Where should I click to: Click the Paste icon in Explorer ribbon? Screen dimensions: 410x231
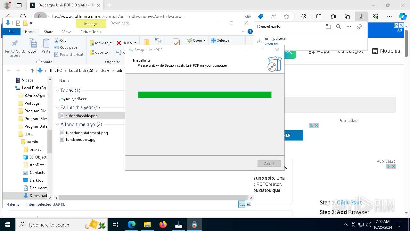coord(46,46)
